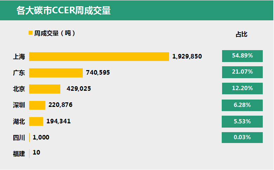Viewport: 274px width, 170px height.
Task: Click the 429,025 data label
Action: [x=79, y=89]
